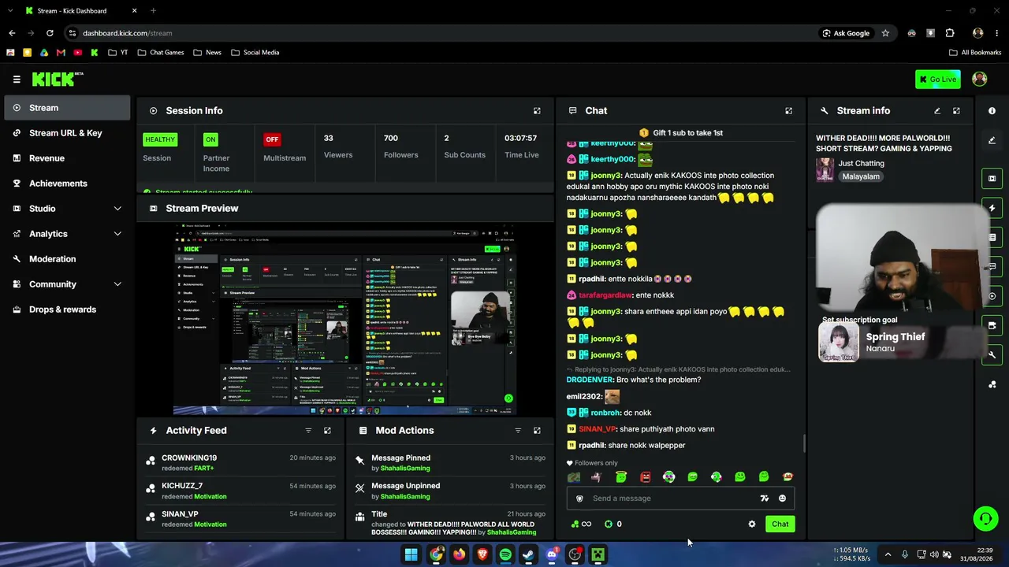This screenshot has height=567, width=1009.
Task: Expand the Studio sidebar section
Action: [117, 209]
